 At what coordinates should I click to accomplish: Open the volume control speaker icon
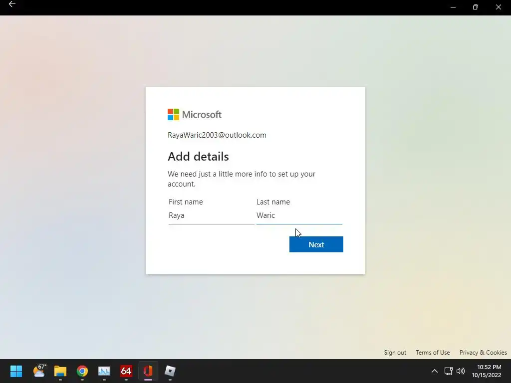point(461,371)
